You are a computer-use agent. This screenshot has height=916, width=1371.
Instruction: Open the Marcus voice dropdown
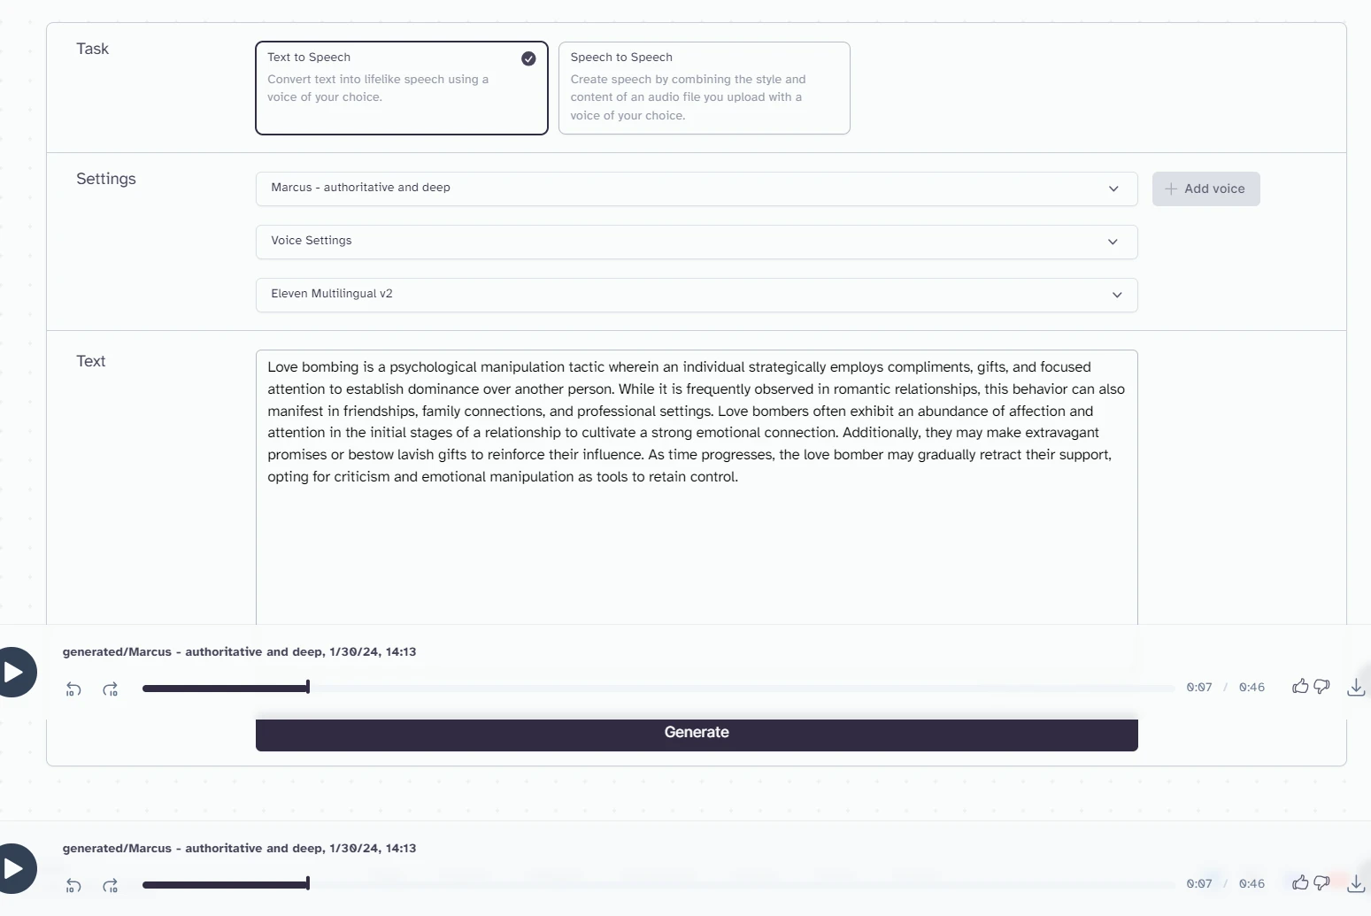pos(697,189)
